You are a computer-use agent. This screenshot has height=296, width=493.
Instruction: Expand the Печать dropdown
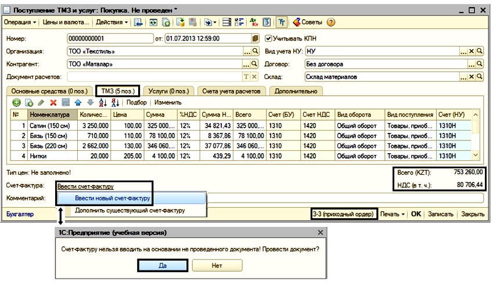(393, 214)
